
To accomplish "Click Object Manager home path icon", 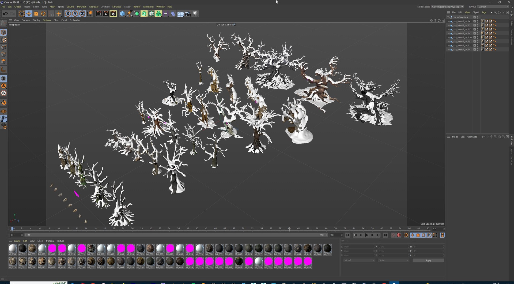I will click(499, 12).
